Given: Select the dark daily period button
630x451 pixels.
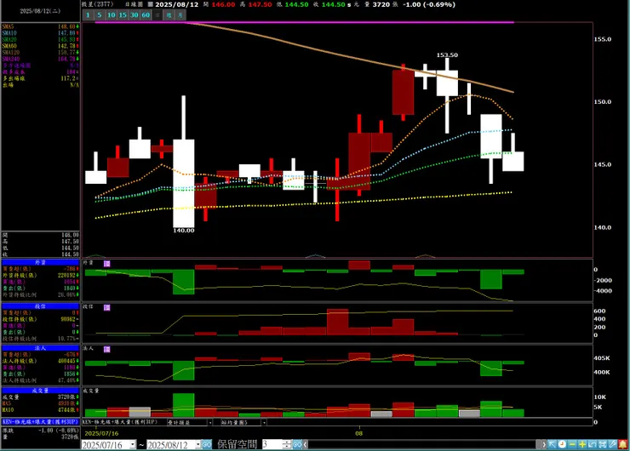Looking at the screenshot, I should pos(157,14).
